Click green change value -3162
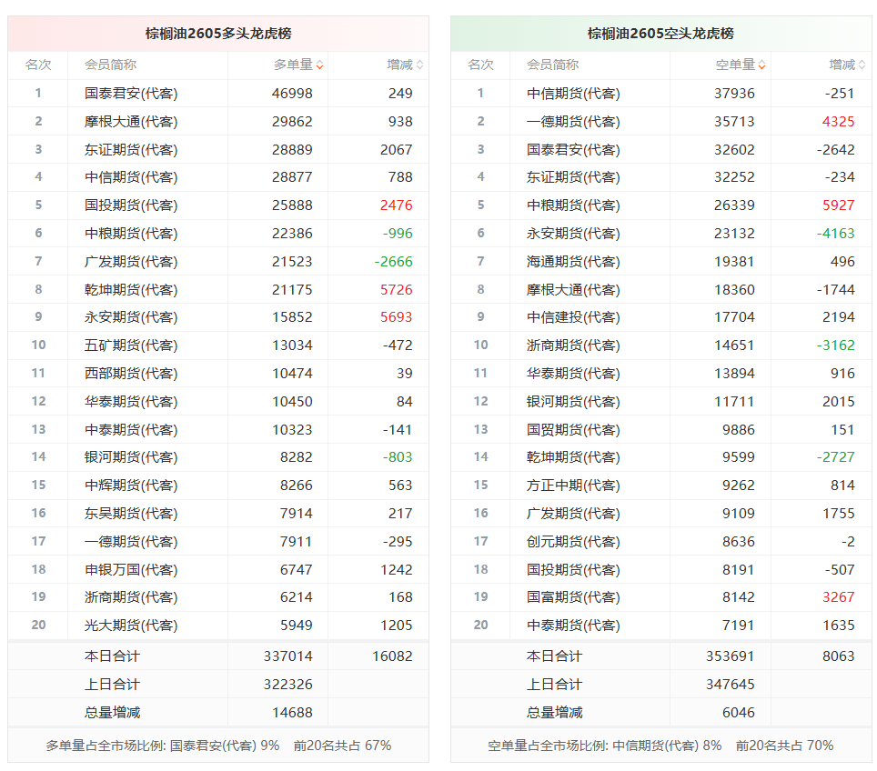Screen dimensions: 877x771 pyautogui.click(x=836, y=345)
